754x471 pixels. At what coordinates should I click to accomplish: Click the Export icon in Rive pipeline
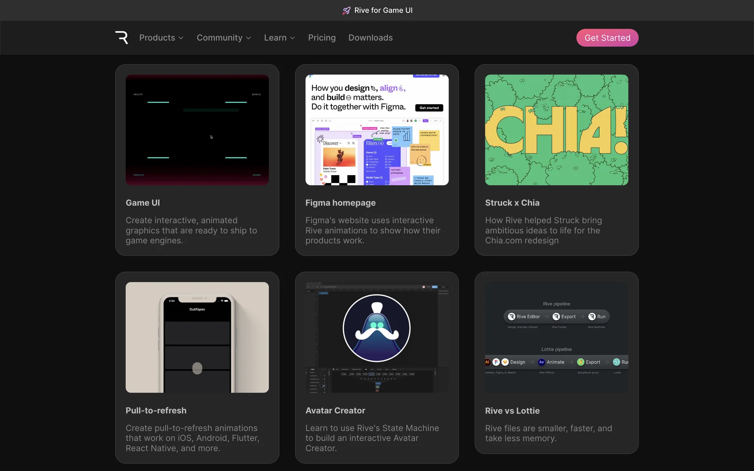click(556, 317)
